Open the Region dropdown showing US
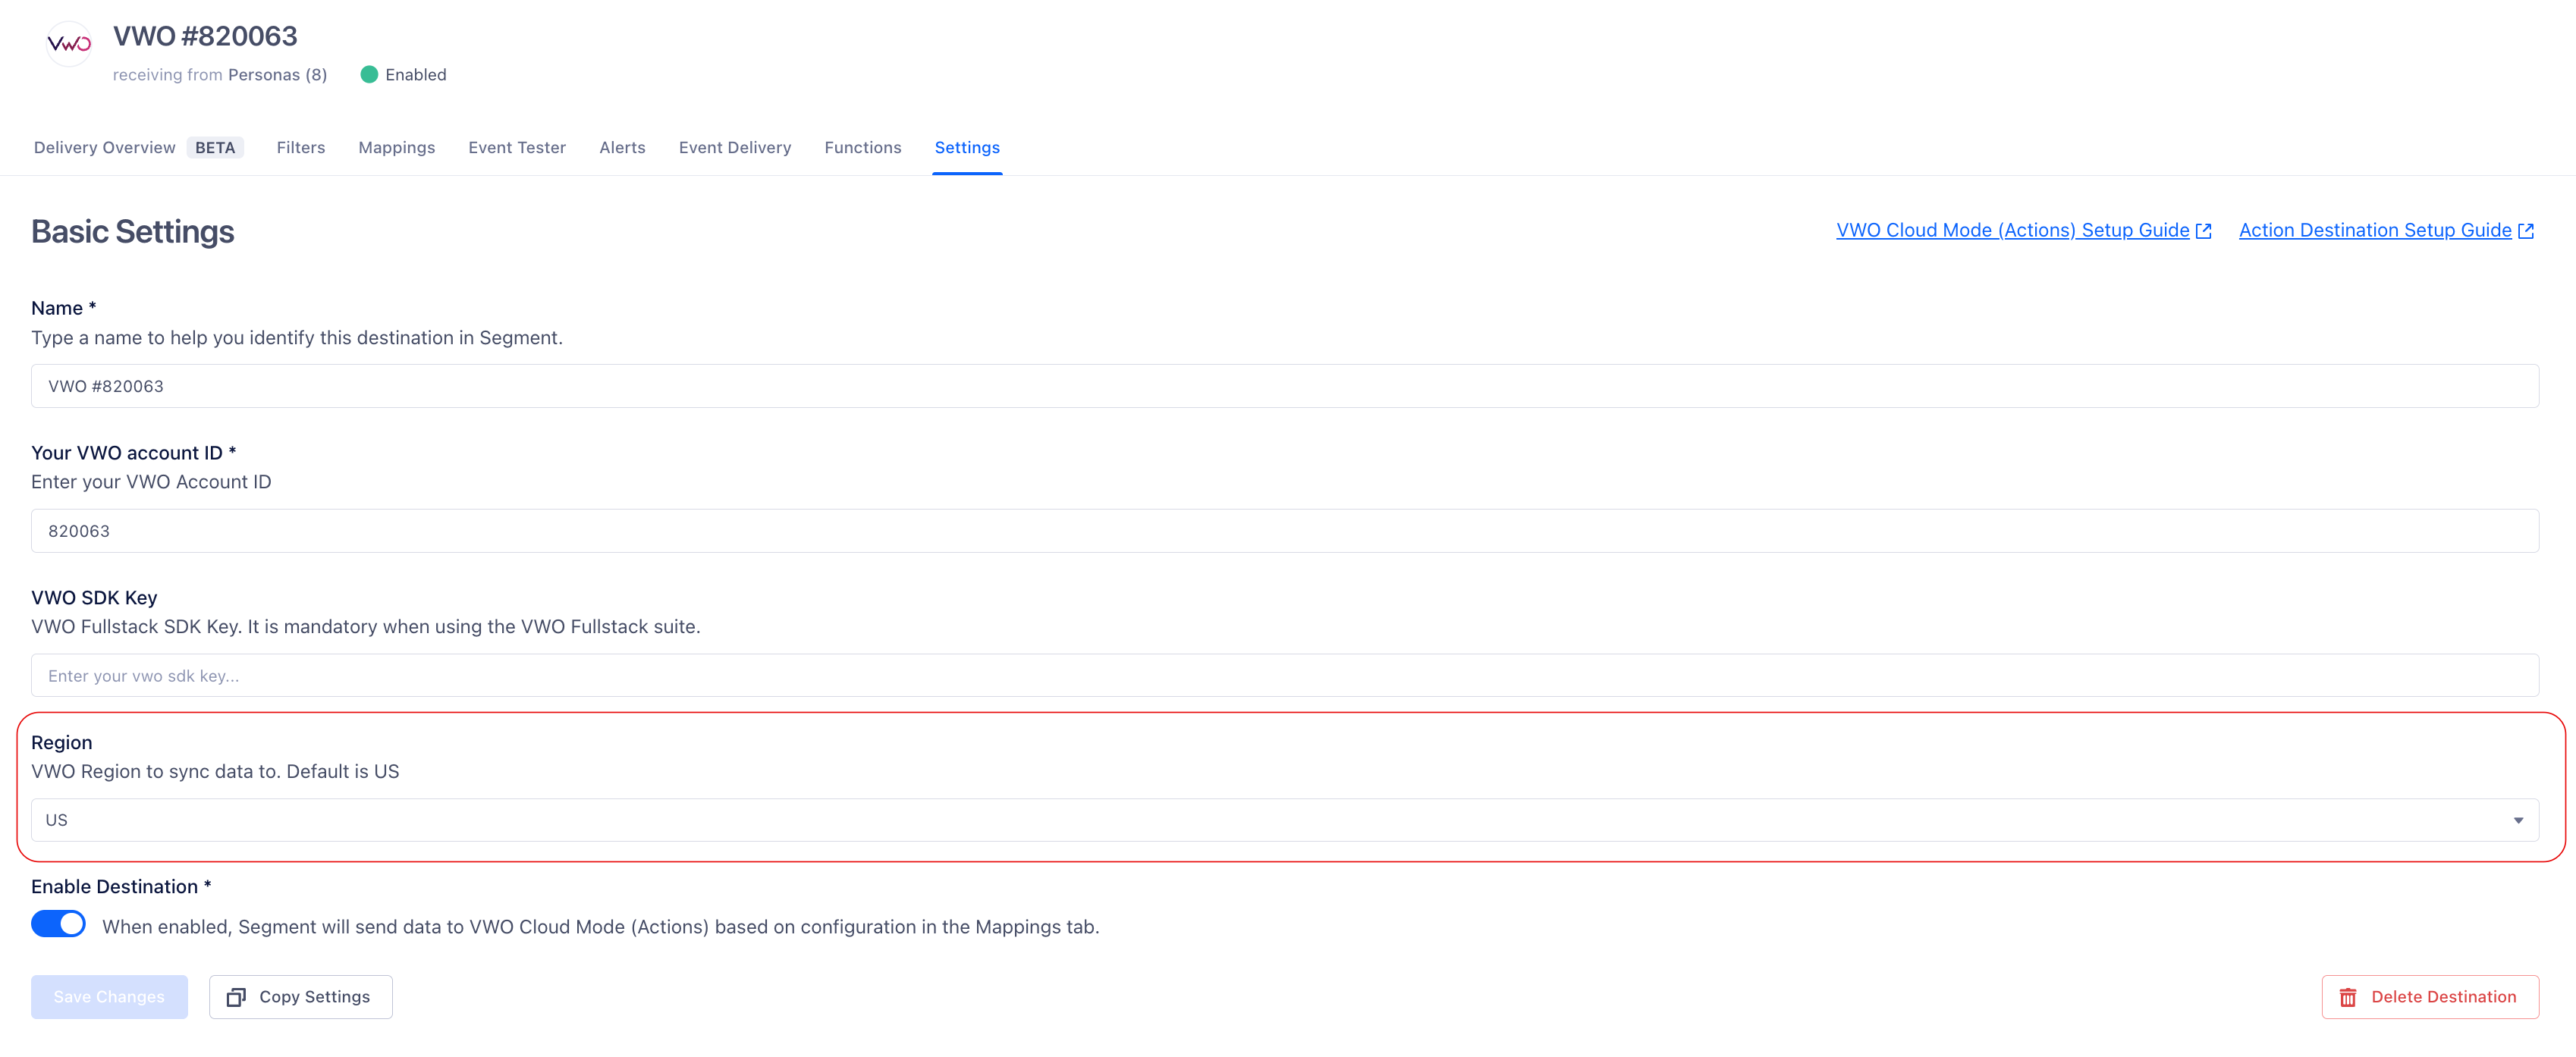2576x1057 pixels. pos(1285,820)
